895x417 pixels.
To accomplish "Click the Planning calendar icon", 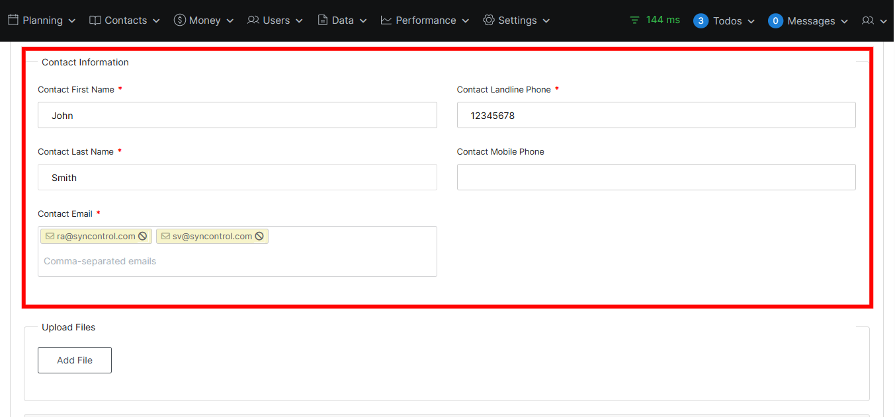I will [x=13, y=20].
